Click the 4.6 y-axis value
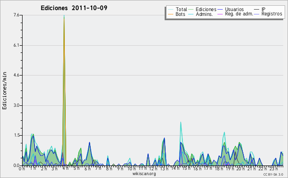 (x=16, y=75)
